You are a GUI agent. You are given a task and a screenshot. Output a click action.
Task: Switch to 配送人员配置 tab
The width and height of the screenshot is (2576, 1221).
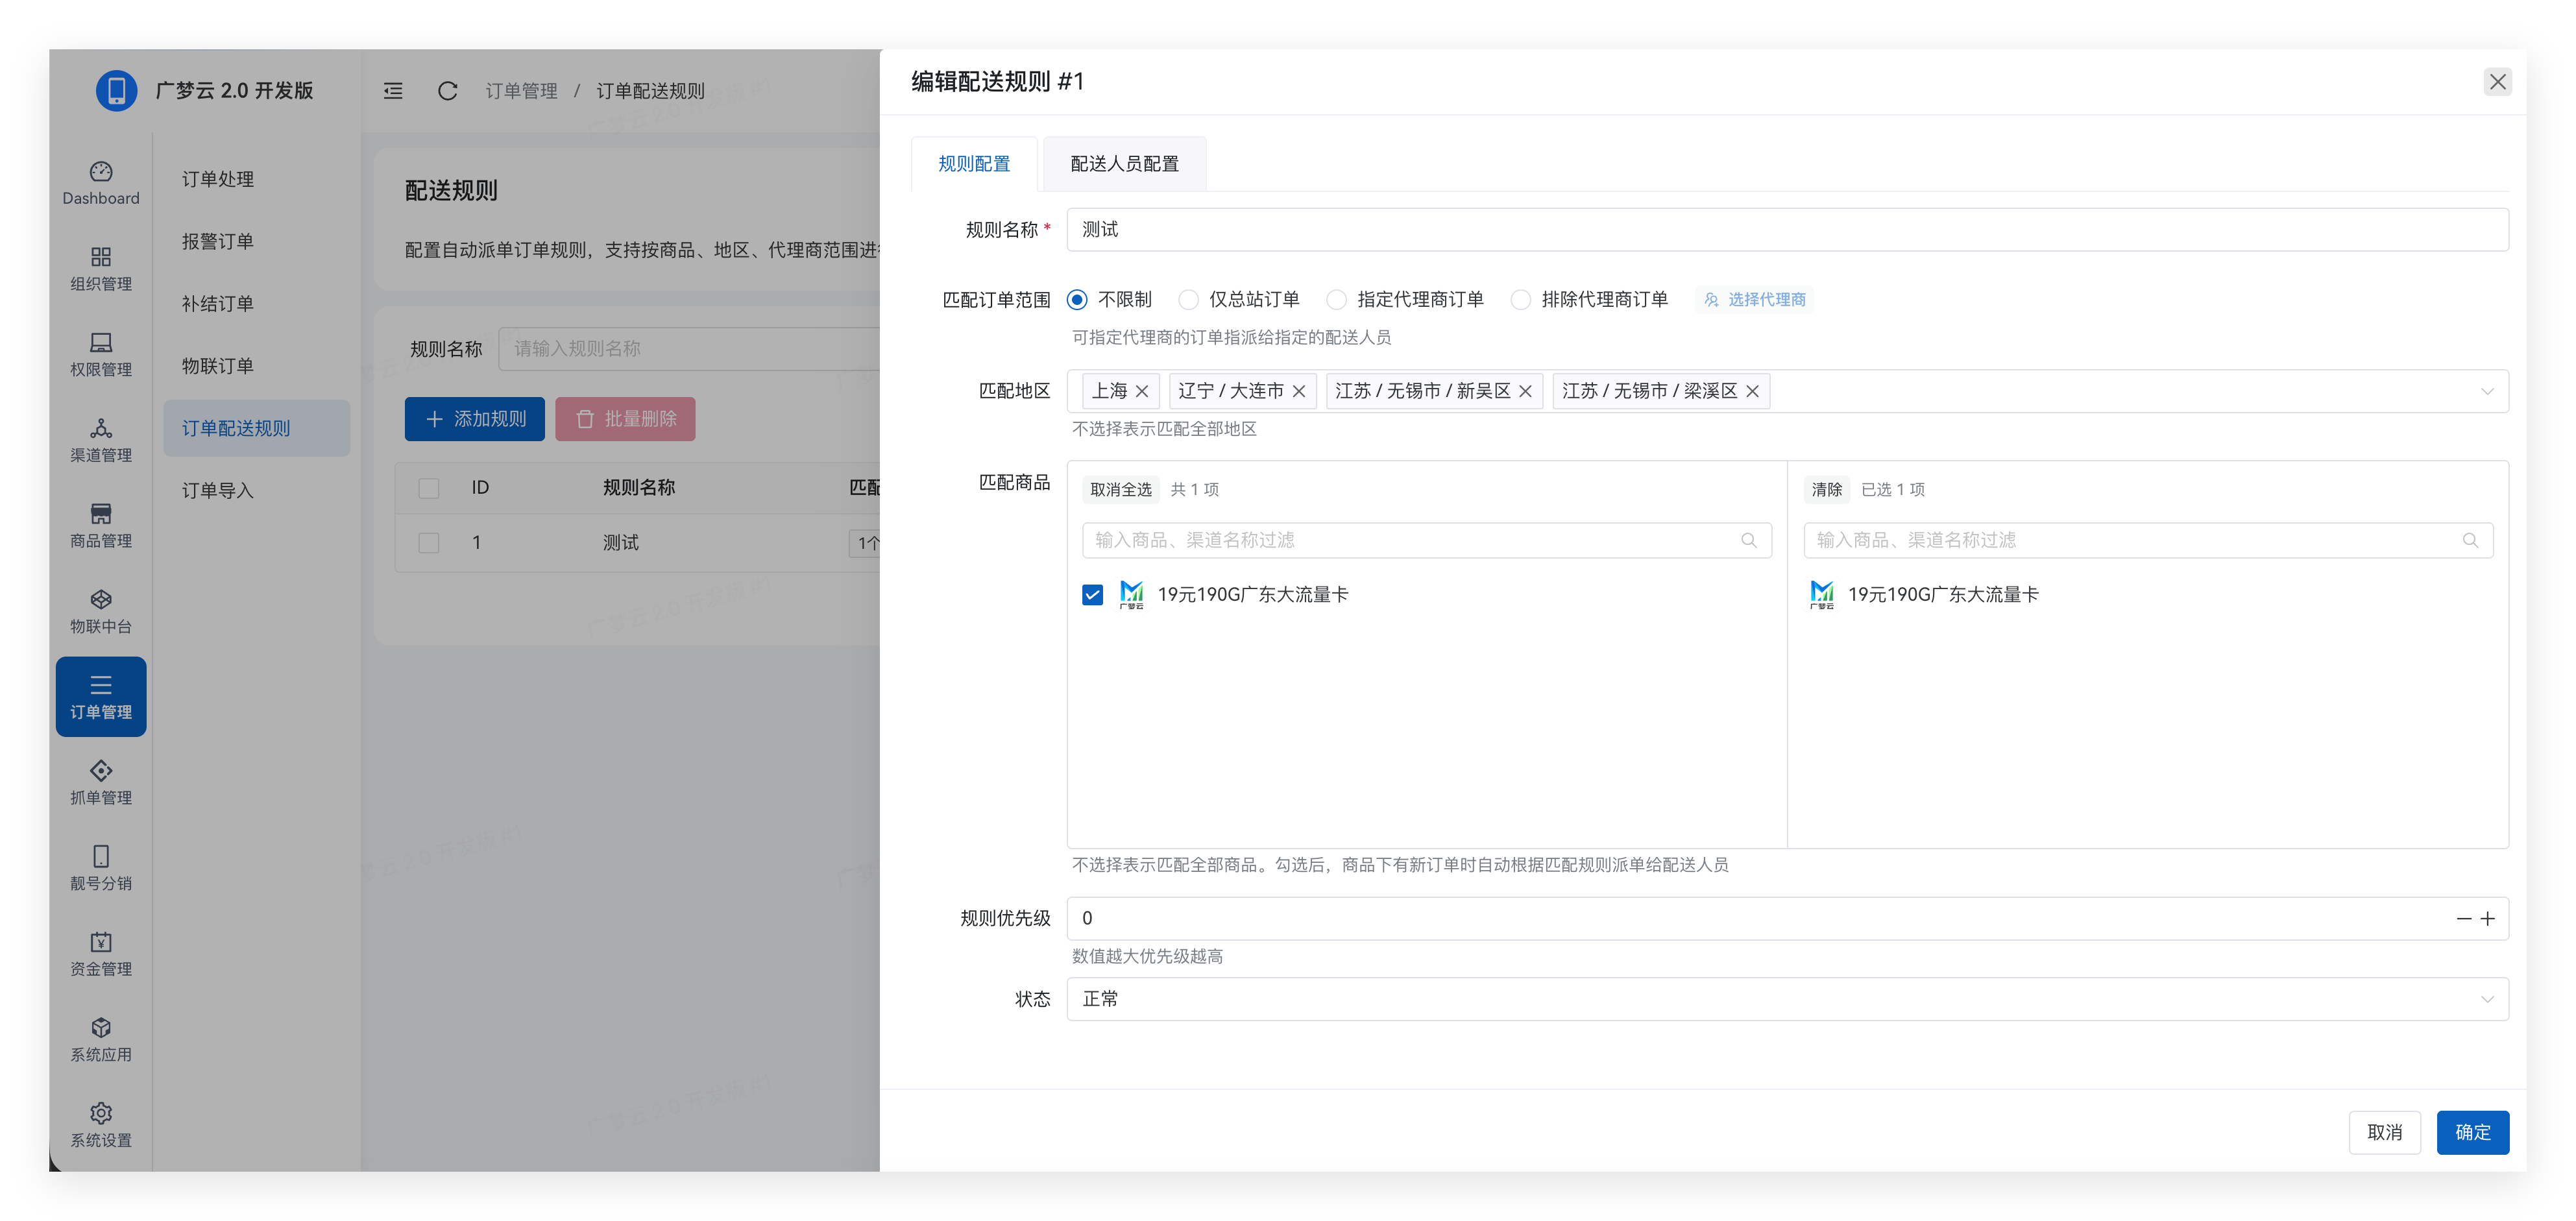1124,164
